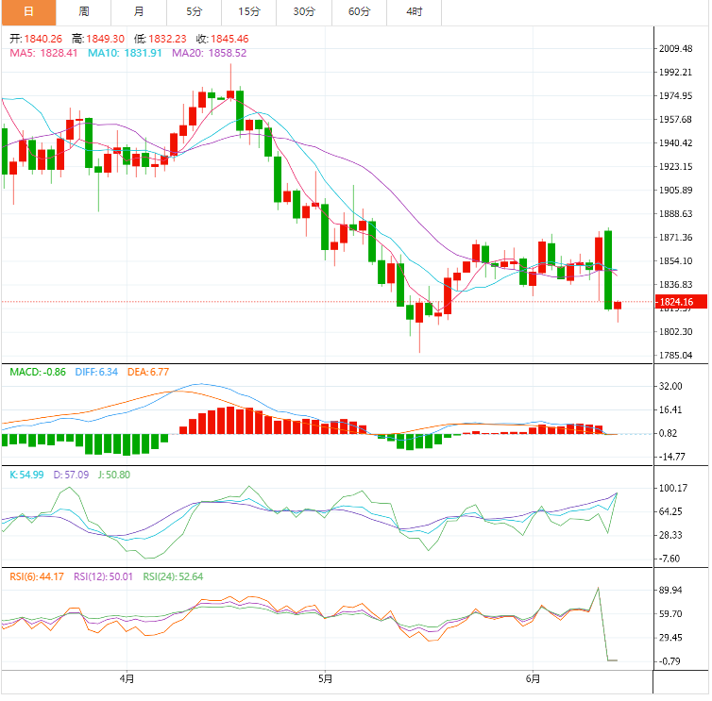Select the daily 日 timeframe tab
This screenshot has height=701, width=712.
click(x=28, y=12)
